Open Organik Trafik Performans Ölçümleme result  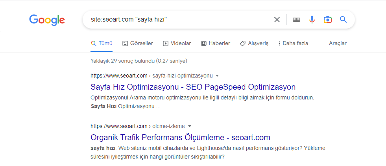click(180, 137)
